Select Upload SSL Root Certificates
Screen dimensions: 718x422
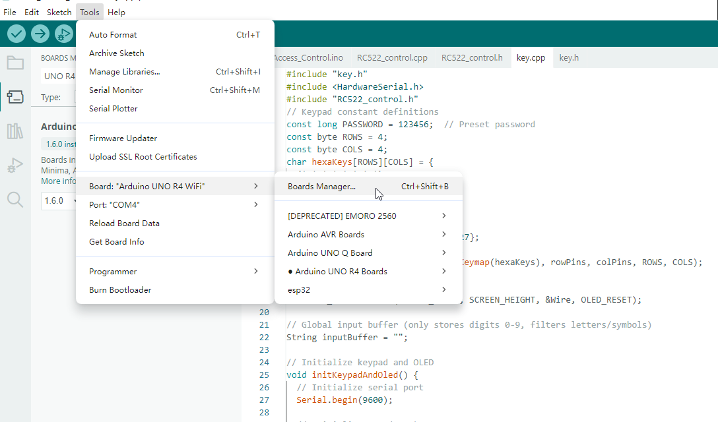tap(175, 156)
